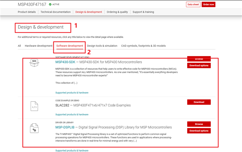Click the 'CODE EXAMPLE OR DEMO' label
This screenshot has width=242, height=152.
(67, 101)
